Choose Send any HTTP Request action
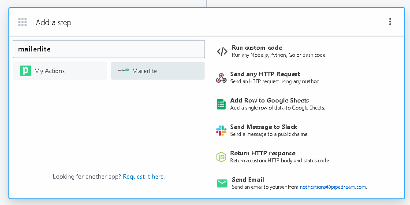This screenshot has height=205, width=410. click(265, 74)
